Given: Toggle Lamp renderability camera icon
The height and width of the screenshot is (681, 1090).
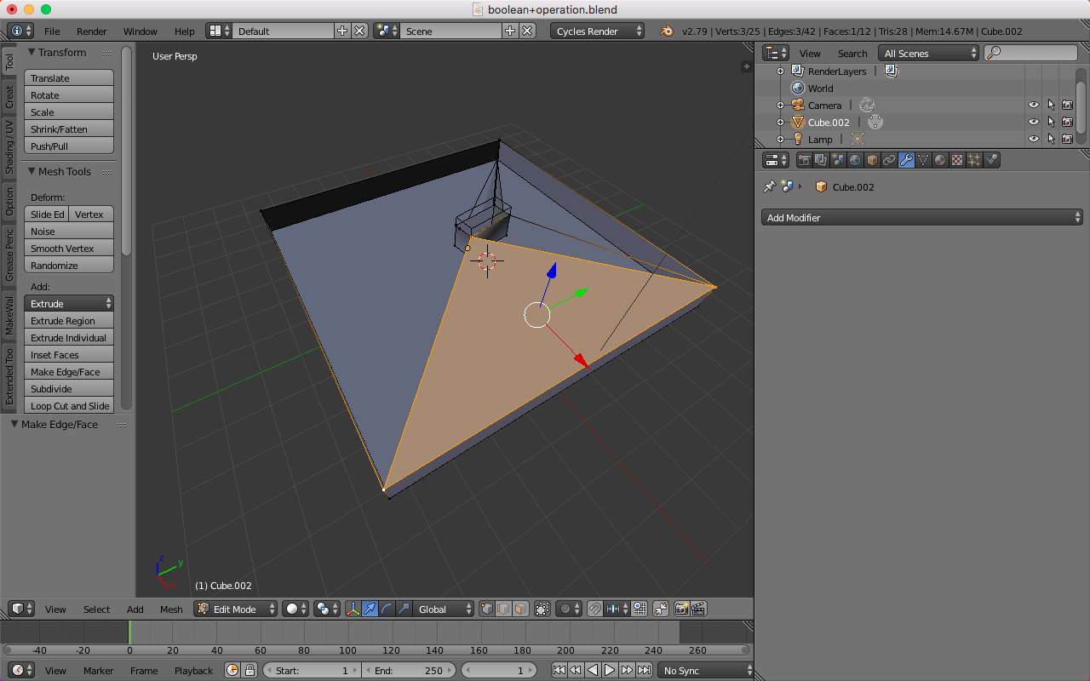Looking at the screenshot, I should pyautogui.click(x=1067, y=139).
